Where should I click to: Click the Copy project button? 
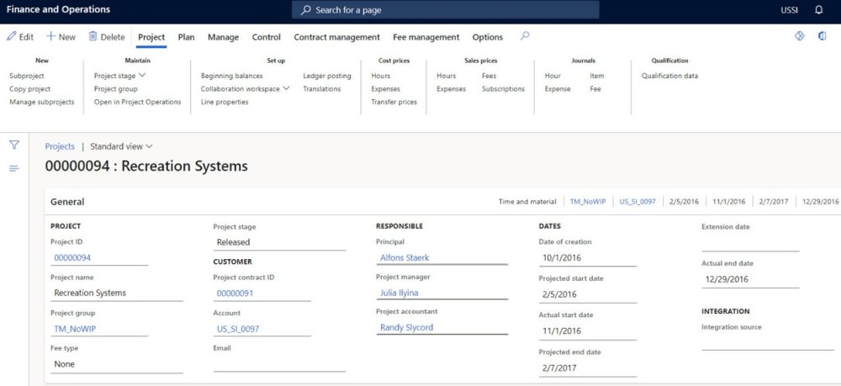[30, 89]
